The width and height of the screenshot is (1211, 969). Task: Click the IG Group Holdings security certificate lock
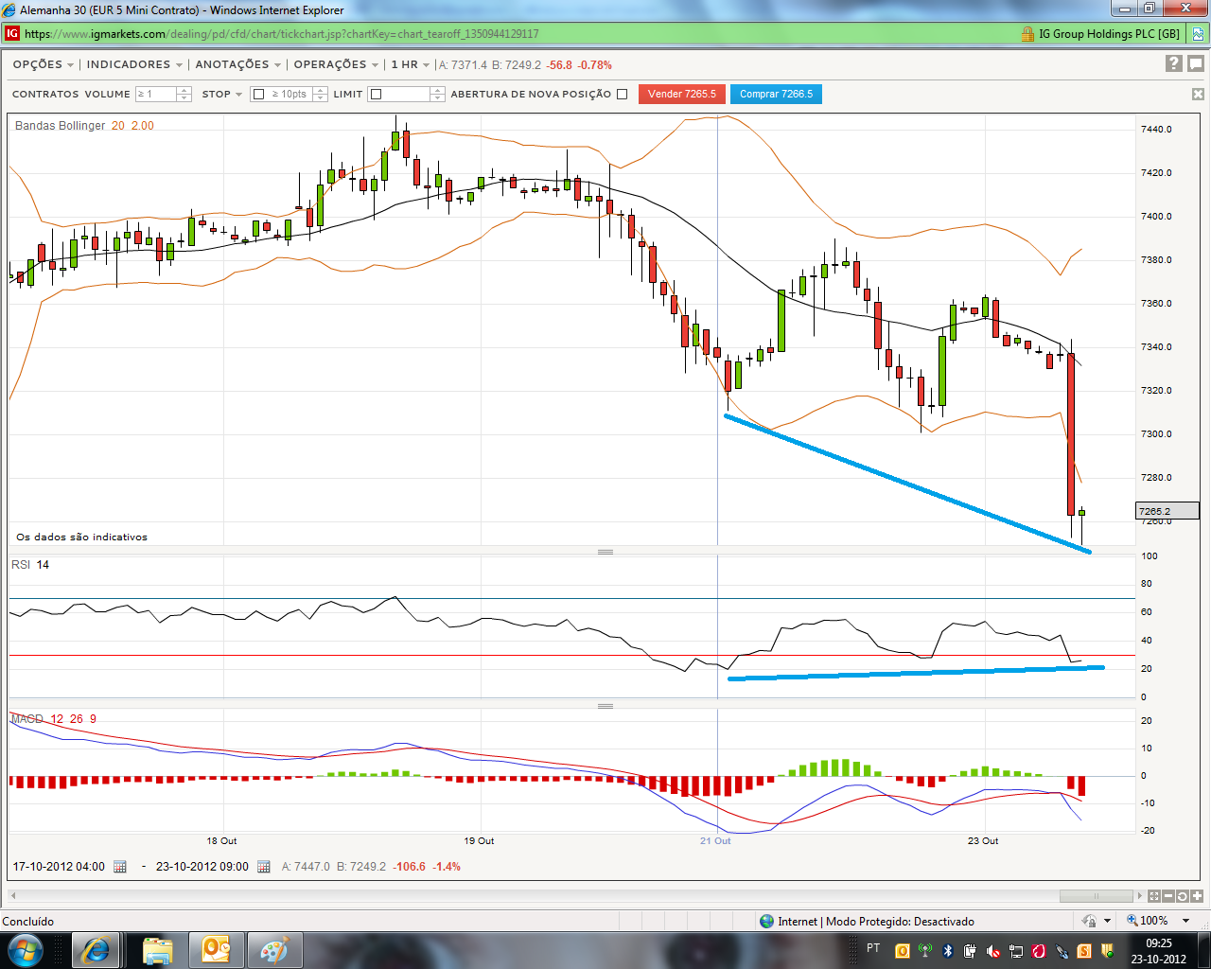click(x=1027, y=34)
